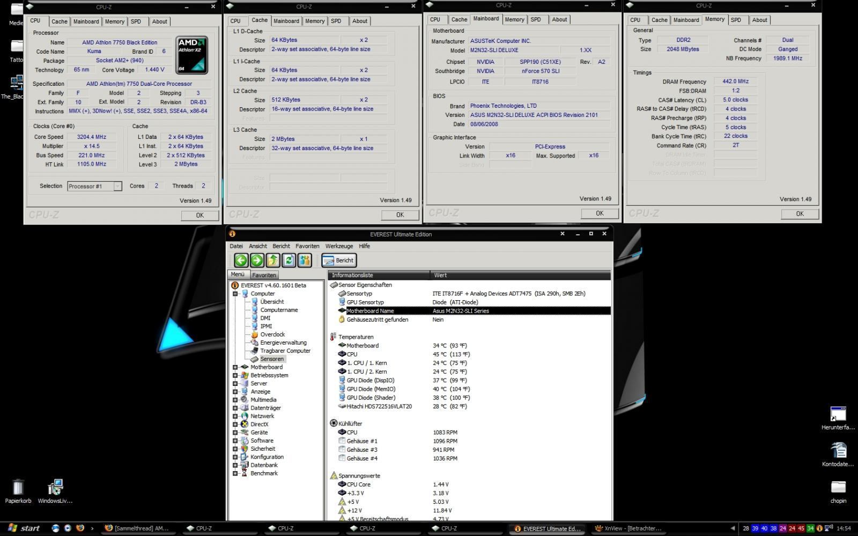Click the Informationsliste column header
This screenshot has height=536, width=858.
click(379, 275)
